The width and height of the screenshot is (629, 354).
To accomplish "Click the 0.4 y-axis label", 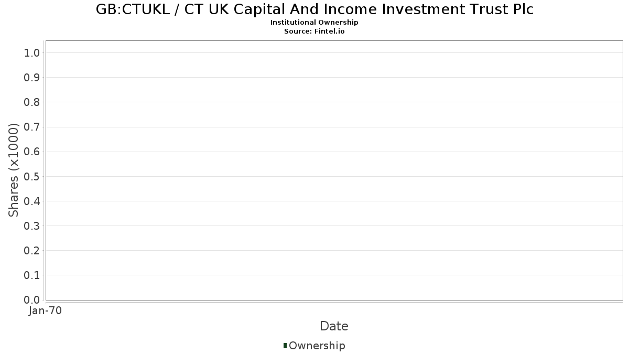I will pos(32,201).
